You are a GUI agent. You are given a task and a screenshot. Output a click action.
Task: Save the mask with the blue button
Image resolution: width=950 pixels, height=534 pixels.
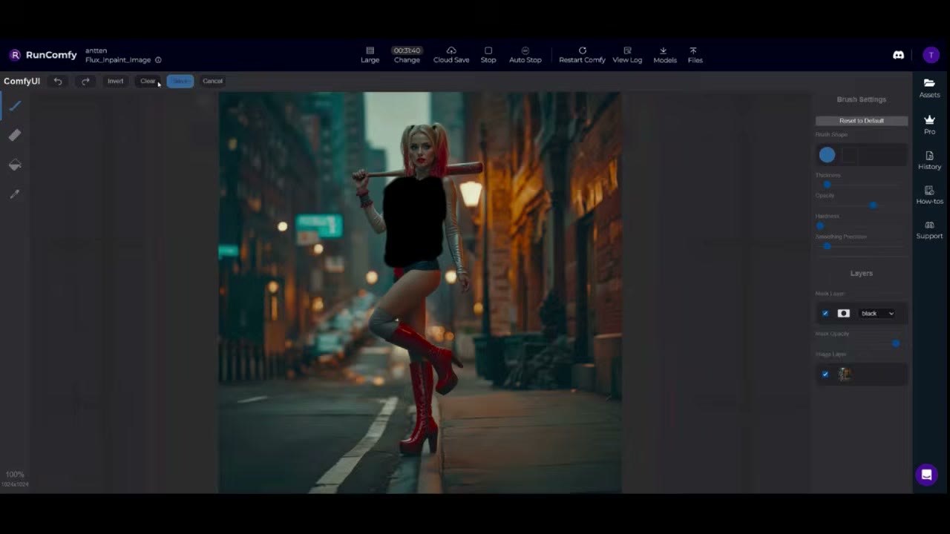point(180,81)
